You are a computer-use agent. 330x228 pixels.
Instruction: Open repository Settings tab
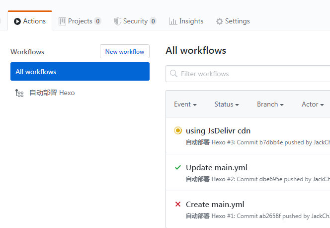click(x=233, y=21)
